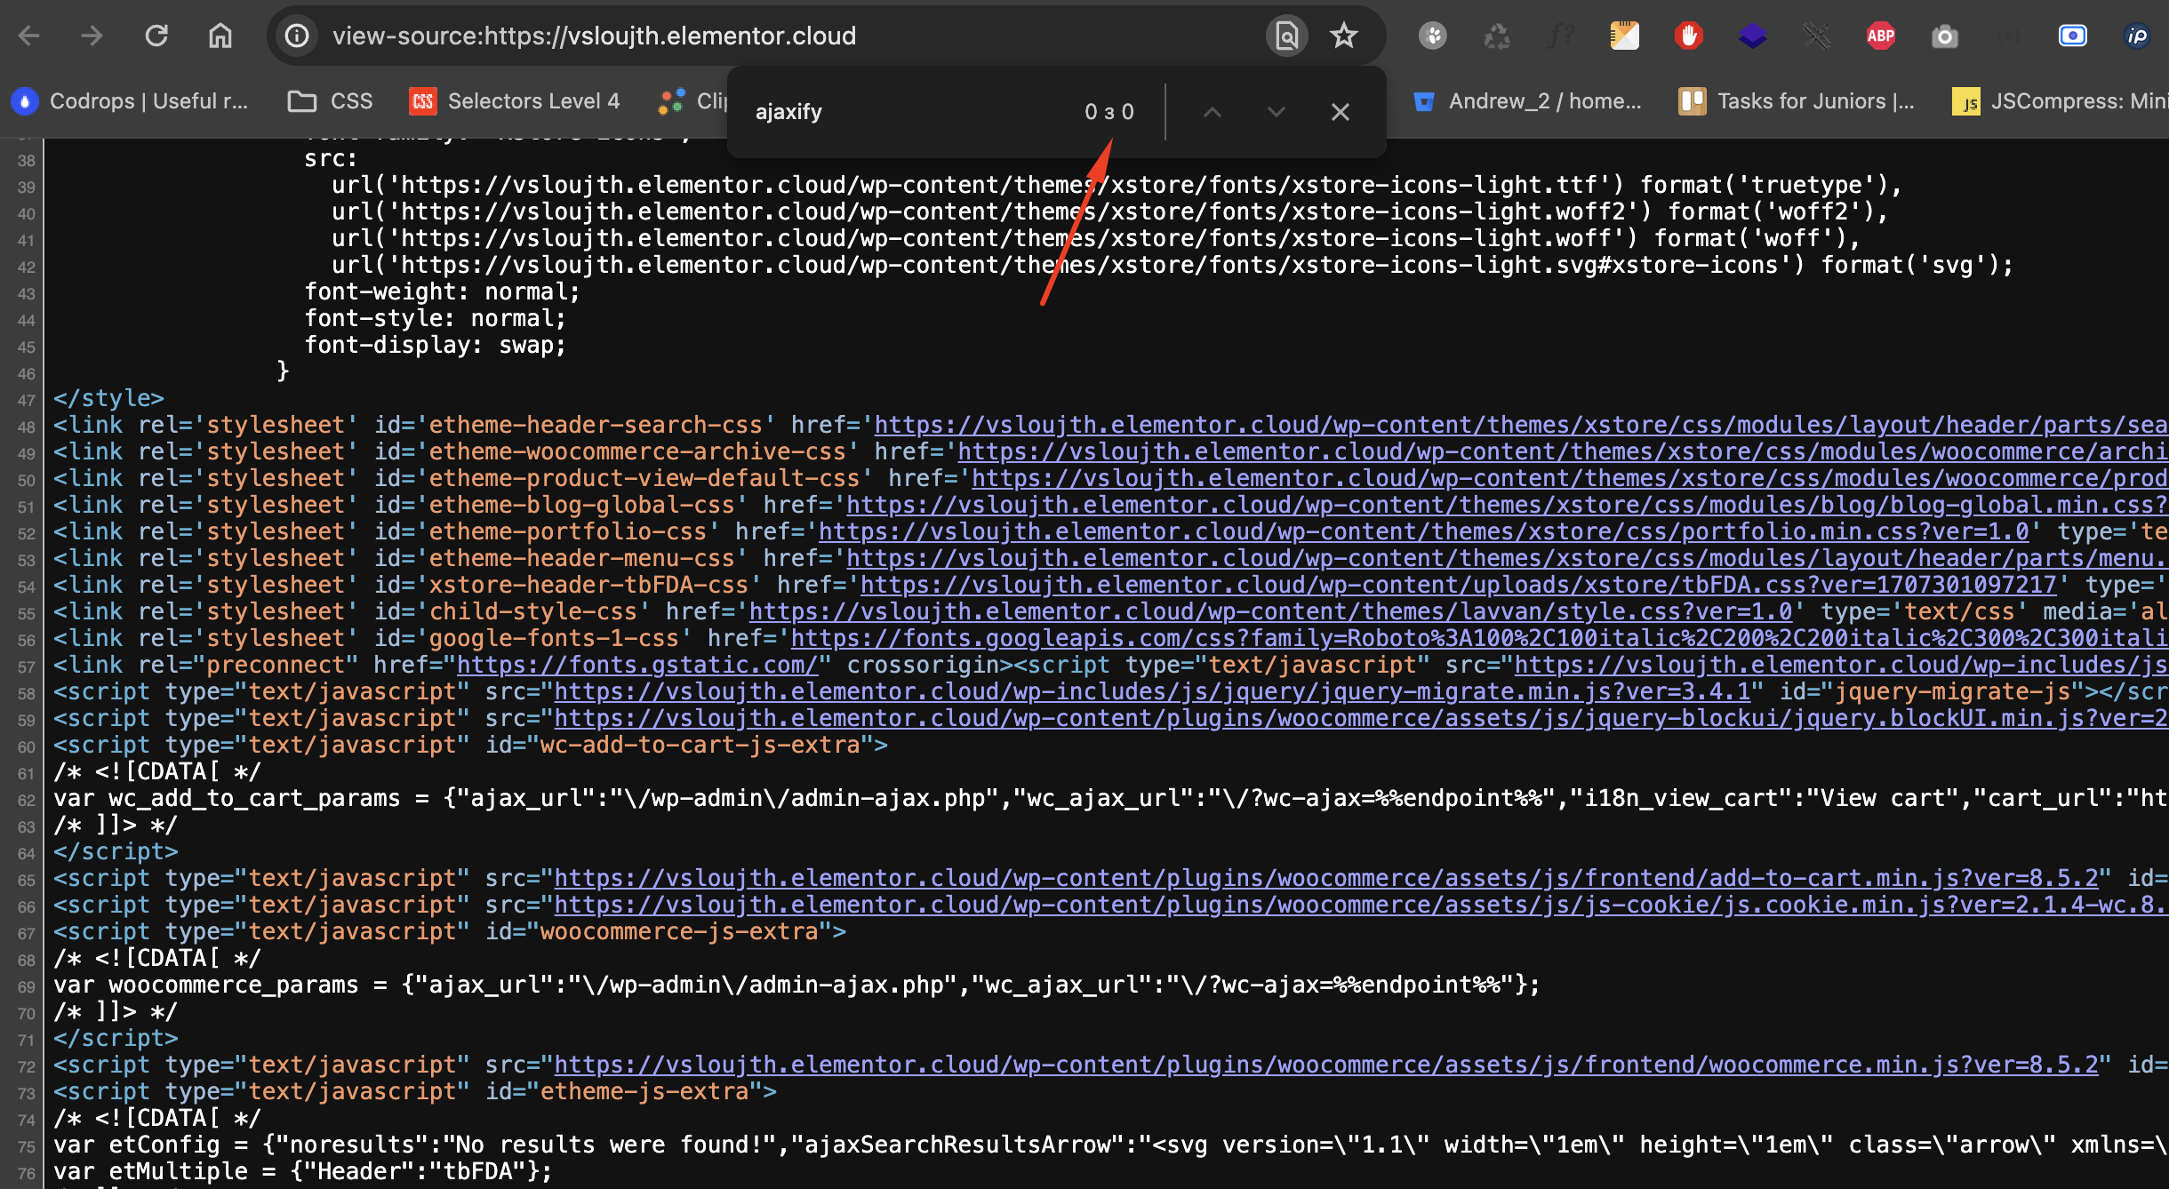Click the find field containing ajaxify

pyautogui.click(x=907, y=112)
